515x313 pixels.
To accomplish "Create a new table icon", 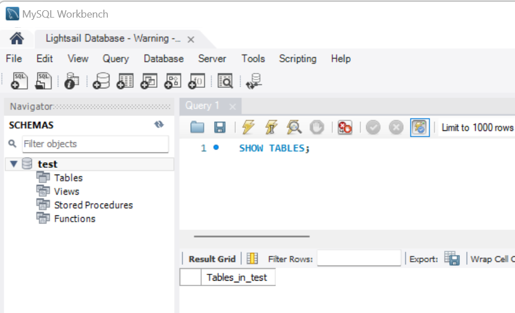I will point(125,81).
